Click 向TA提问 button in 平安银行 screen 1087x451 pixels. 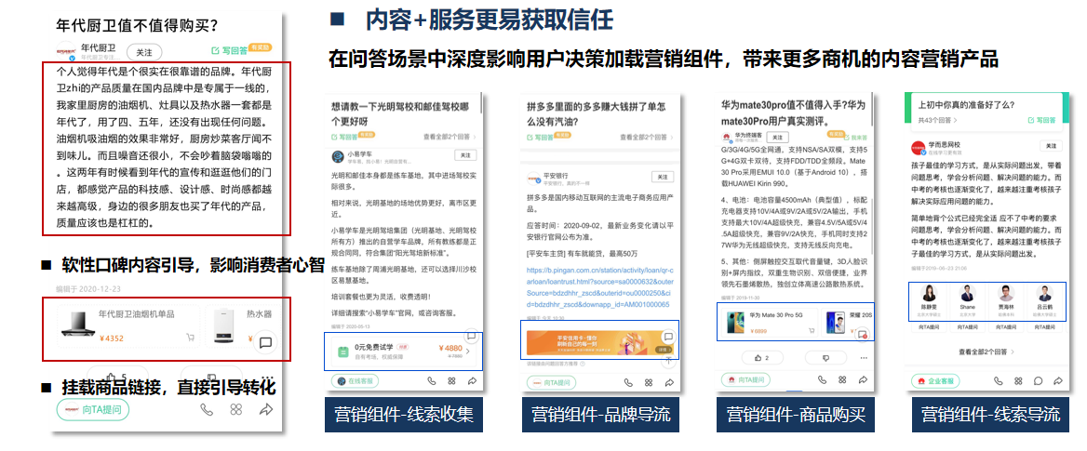pyautogui.click(x=551, y=382)
